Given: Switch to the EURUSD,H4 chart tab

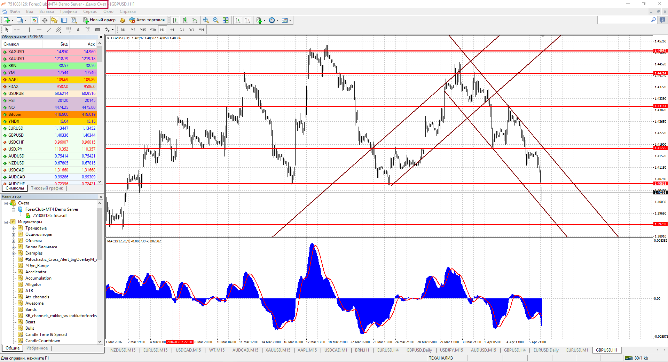Looking at the screenshot, I should 388,350.
